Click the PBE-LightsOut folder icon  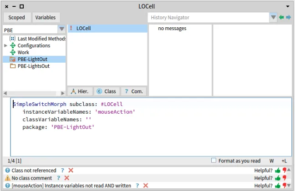pyautogui.click(x=13, y=66)
